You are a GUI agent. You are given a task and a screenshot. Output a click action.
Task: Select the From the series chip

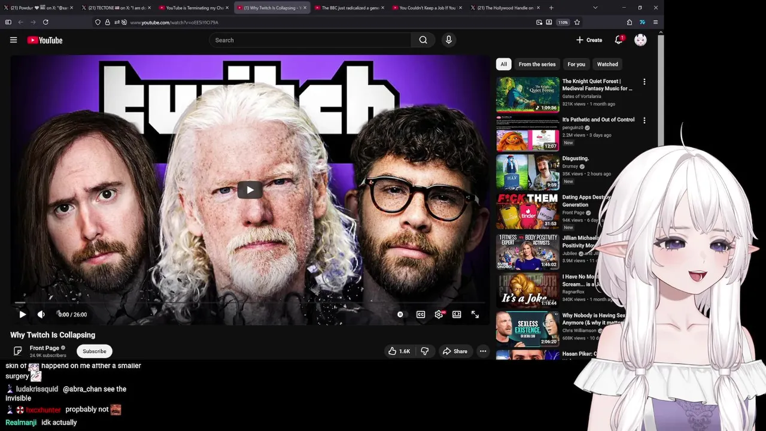[537, 64]
